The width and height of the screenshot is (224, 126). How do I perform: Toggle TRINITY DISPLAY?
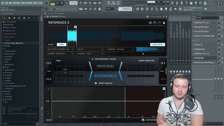pos(104,83)
